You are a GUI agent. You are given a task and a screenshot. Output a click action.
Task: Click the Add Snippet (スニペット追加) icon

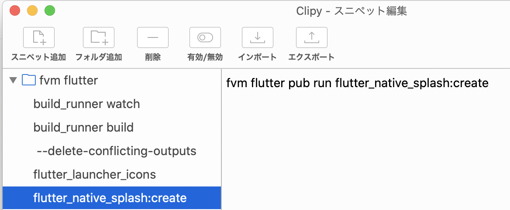(38, 38)
